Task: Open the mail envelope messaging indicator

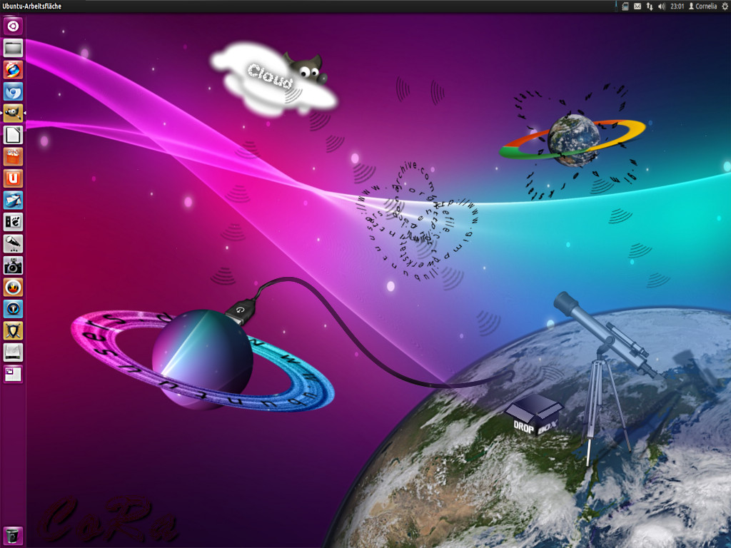Action: [x=637, y=6]
